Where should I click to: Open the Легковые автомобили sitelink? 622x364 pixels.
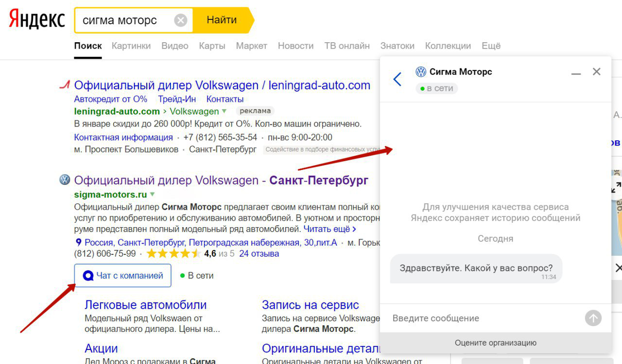pyautogui.click(x=146, y=305)
